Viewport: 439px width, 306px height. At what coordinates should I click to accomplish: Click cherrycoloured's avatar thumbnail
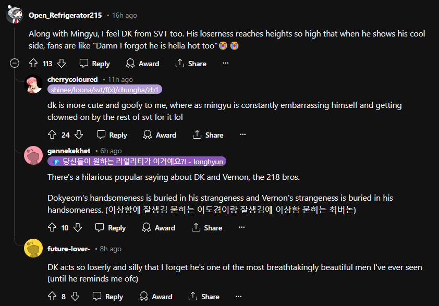[x=33, y=83]
